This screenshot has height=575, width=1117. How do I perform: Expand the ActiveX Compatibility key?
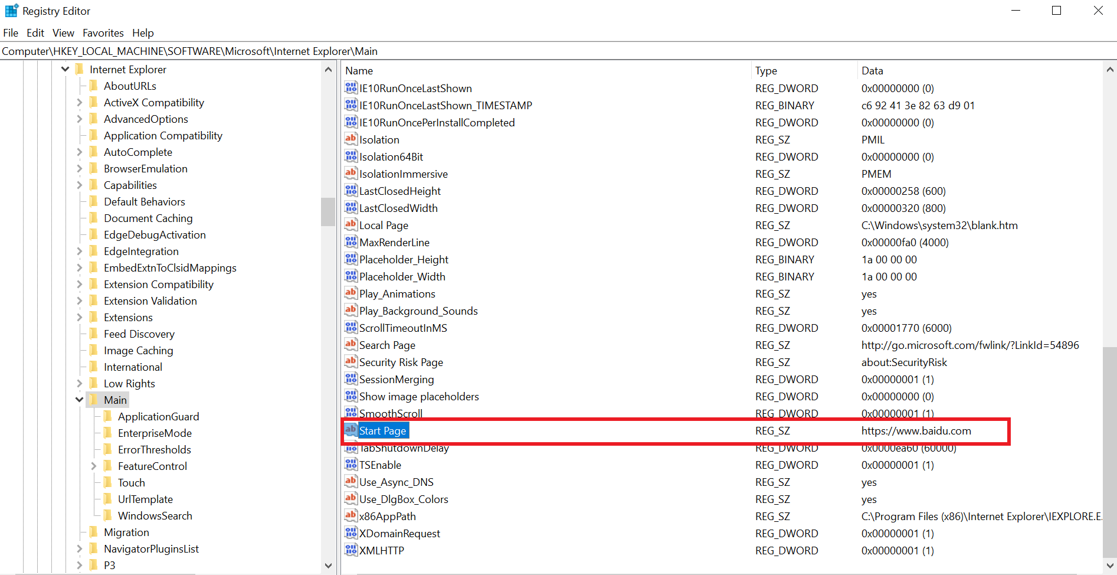click(x=79, y=102)
